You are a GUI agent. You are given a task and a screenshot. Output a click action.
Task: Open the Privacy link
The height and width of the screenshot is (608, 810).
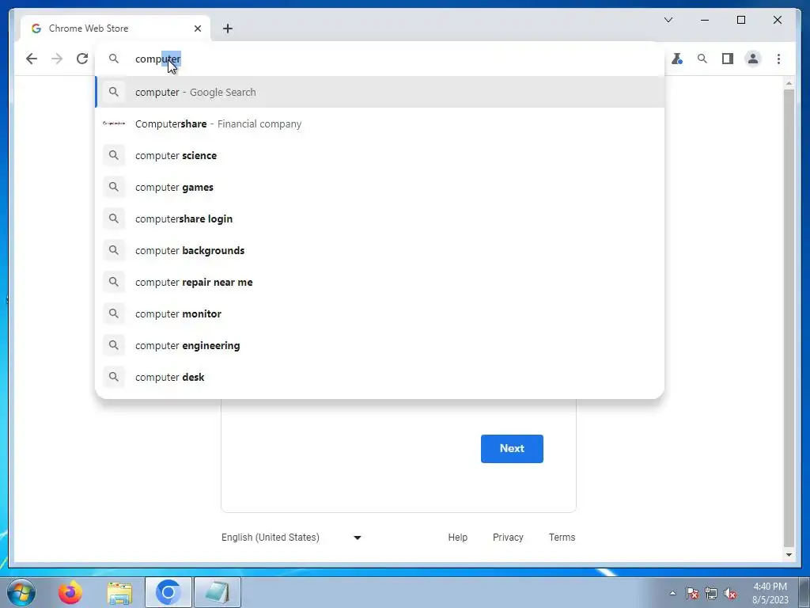click(508, 538)
